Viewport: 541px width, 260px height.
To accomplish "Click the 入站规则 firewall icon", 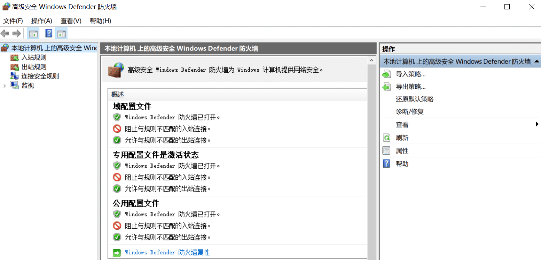I will click(15, 58).
